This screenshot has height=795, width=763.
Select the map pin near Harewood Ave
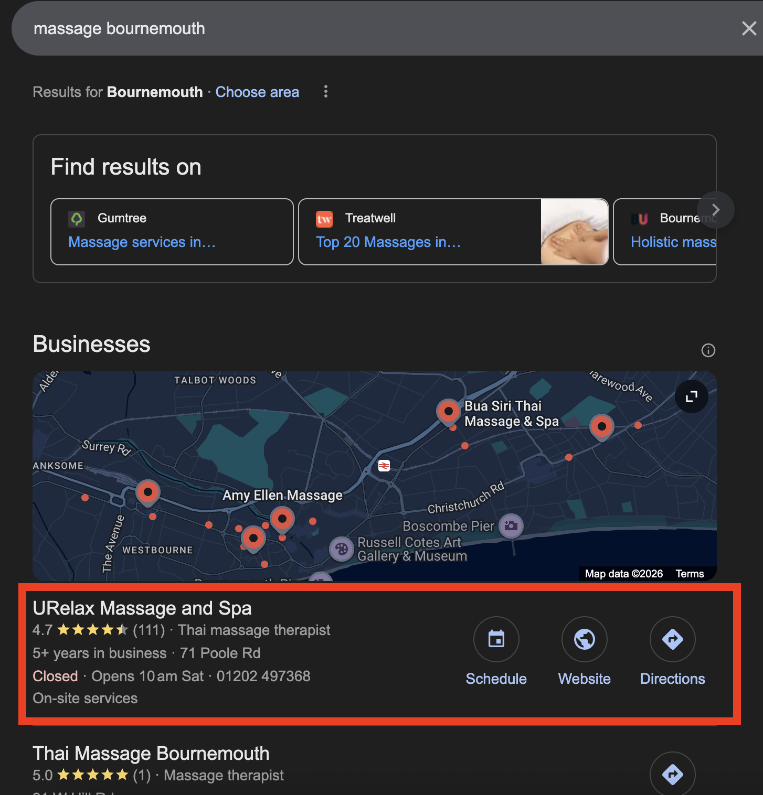(x=602, y=427)
